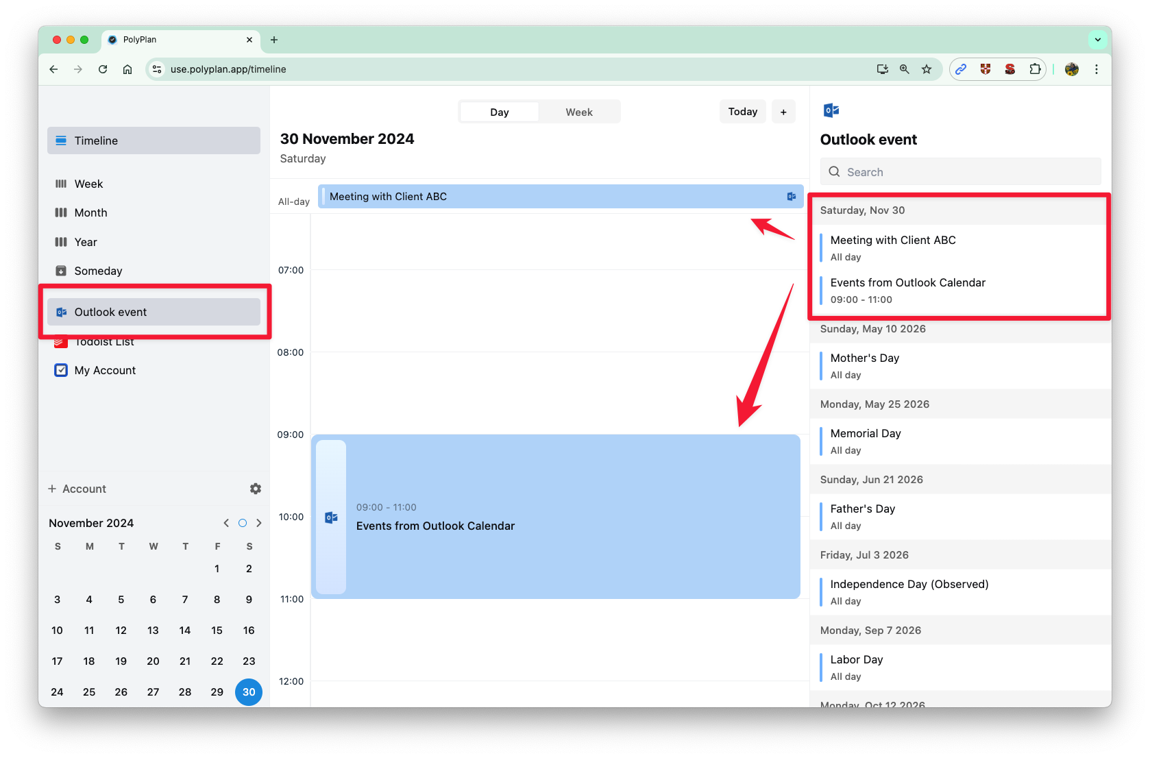Switch to the Week view tab
This screenshot has width=1150, height=758.
[579, 112]
